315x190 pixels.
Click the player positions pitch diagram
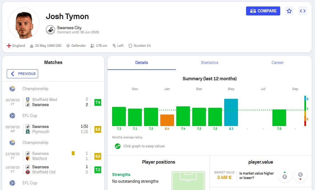click(188, 180)
